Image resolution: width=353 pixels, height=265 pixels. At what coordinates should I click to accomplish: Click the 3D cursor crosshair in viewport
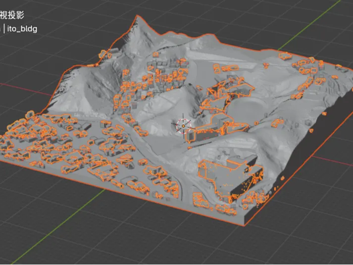(183, 126)
